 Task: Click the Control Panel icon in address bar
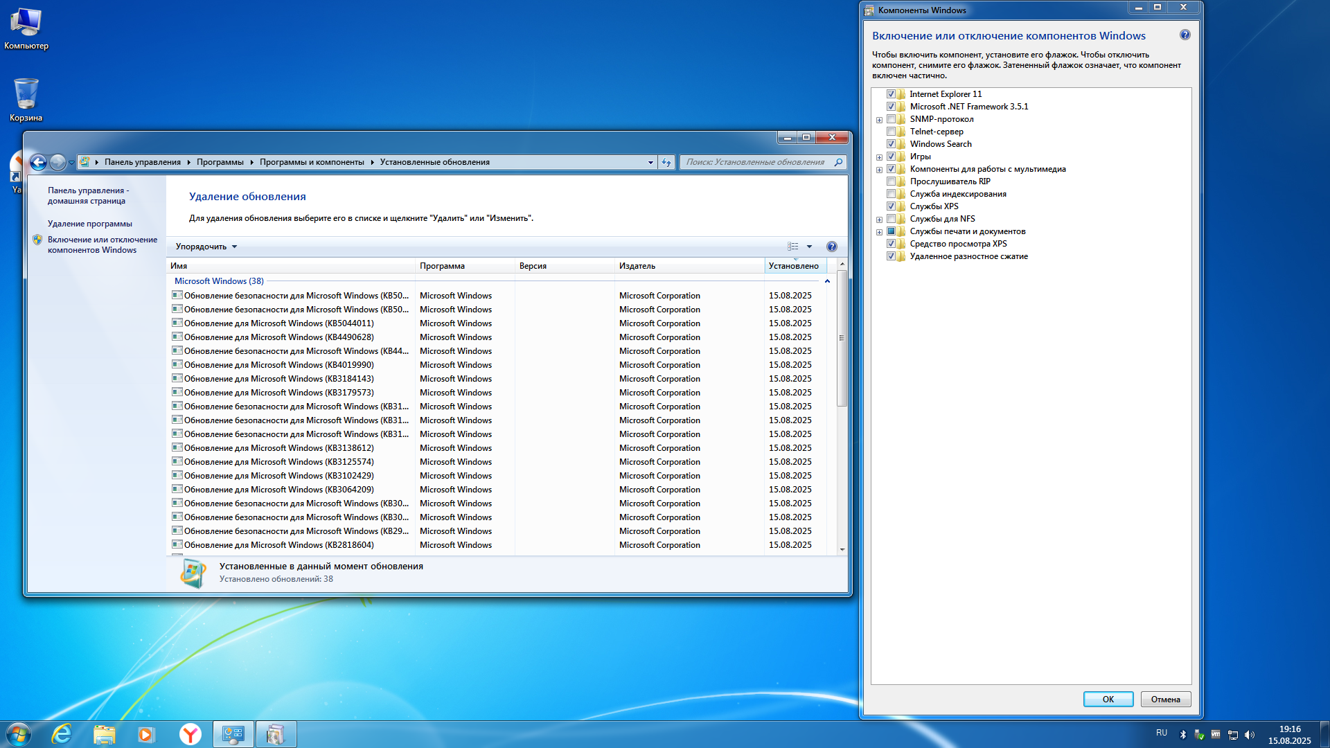click(x=85, y=162)
